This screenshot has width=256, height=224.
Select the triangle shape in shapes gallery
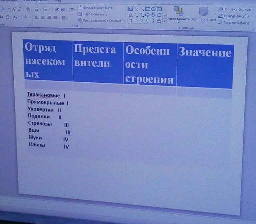coord(130,15)
